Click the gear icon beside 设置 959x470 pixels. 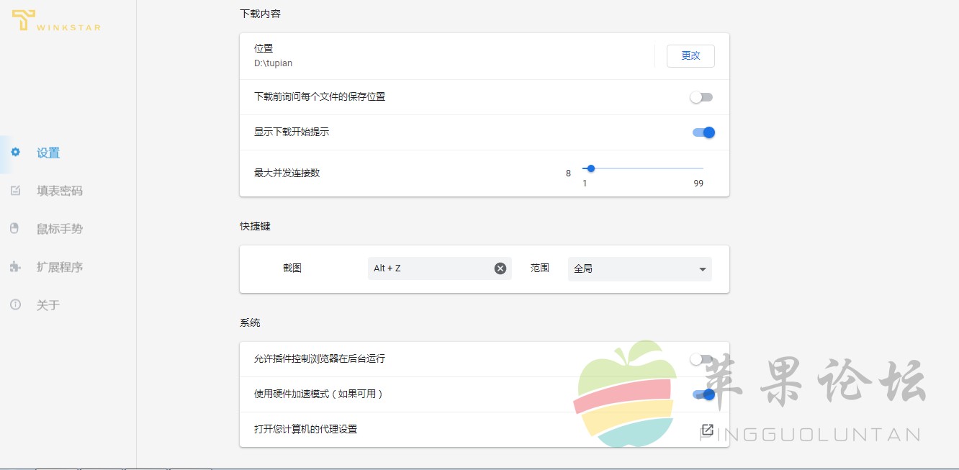coord(15,152)
